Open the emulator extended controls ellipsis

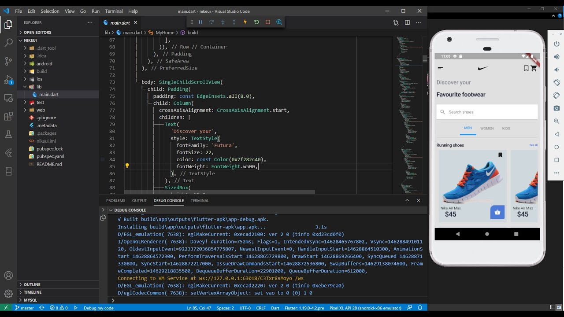click(557, 173)
